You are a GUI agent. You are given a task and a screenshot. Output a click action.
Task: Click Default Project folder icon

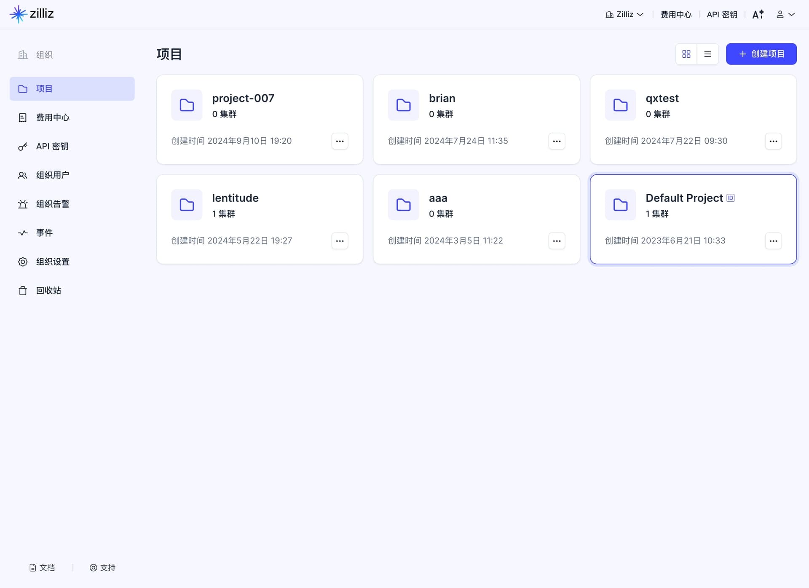tap(620, 205)
